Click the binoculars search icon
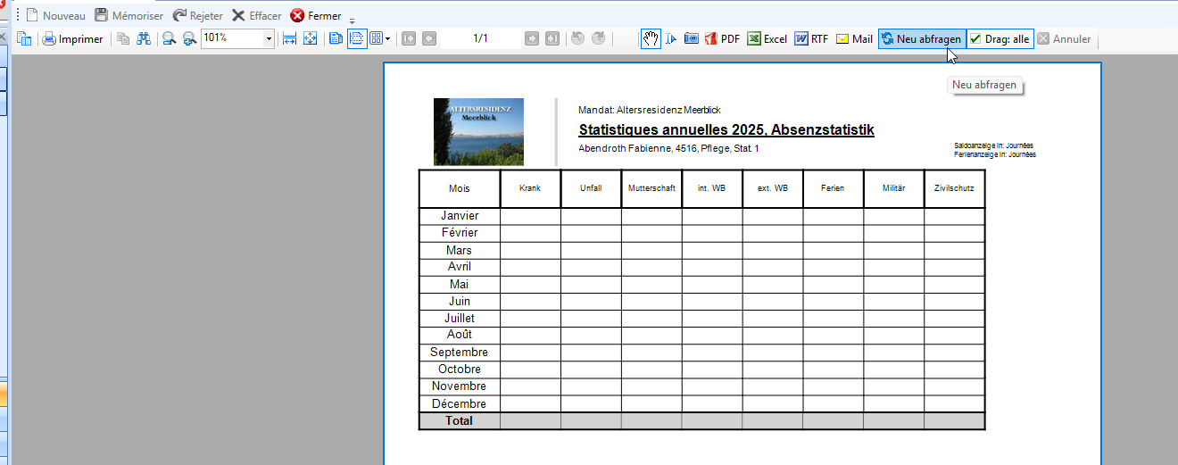This screenshot has height=465, width=1178. point(144,39)
